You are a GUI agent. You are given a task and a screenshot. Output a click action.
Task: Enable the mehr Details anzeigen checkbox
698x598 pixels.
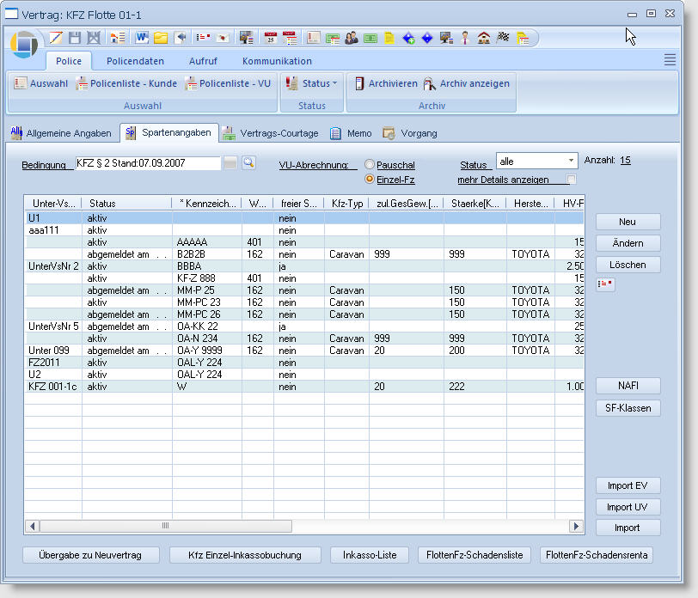pyautogui.click(x=572, y=180)
